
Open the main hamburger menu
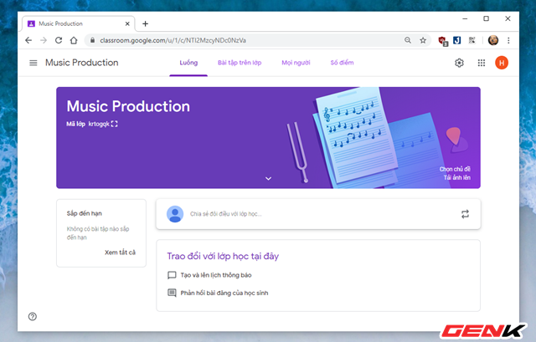point(33,63)
